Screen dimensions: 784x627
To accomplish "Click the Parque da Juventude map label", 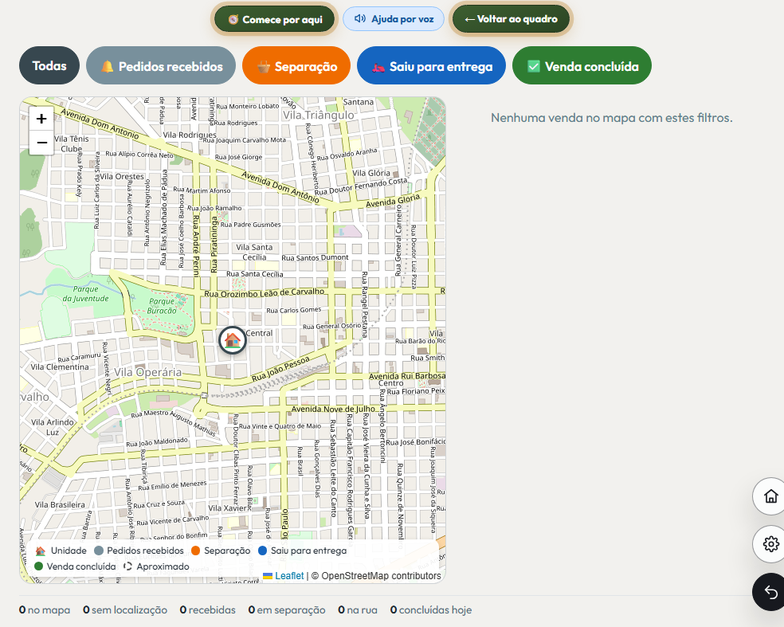I will point(85,294).
